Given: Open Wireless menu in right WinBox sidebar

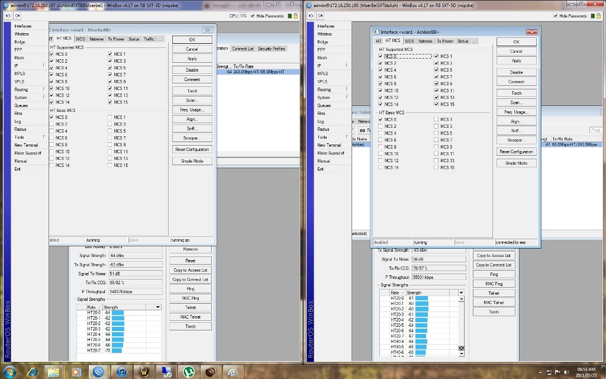Looking at the screenshot, I should click(x=325, y=34).
